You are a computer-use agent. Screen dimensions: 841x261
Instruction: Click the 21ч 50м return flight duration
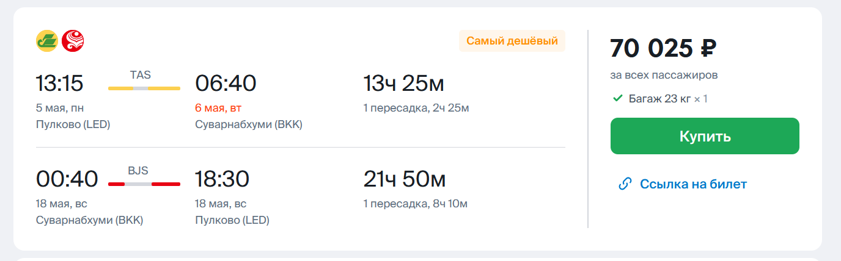coord(405,179)
